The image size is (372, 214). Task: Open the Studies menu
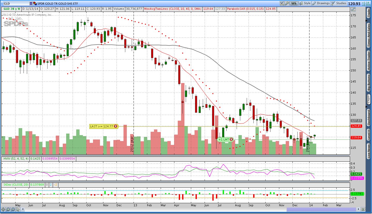pyautogui.click(x=339, y=3)
